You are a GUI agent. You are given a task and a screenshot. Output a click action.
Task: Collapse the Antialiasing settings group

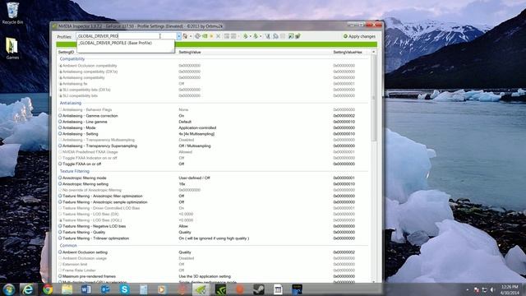pyautogui.click(x=71, y=103)
